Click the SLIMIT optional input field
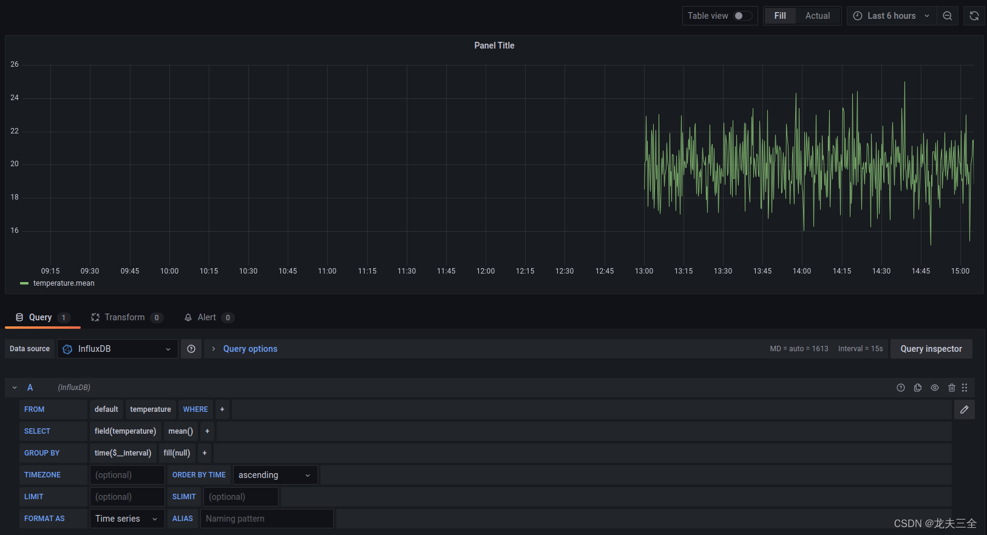The width and height of the screenshot is (987, 535). (x=241, y=497)
